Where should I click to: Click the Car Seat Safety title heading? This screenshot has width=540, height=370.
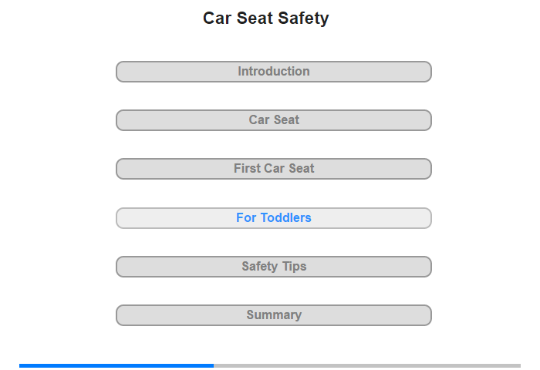tap(266, 18)
